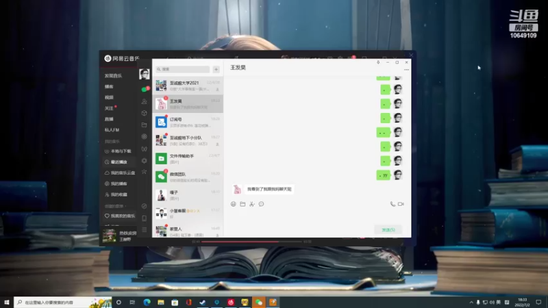Open the chat history bubble icon
The height and width of the screenshot is (308, 548).
pyautogui.click(x=262, y=204)
